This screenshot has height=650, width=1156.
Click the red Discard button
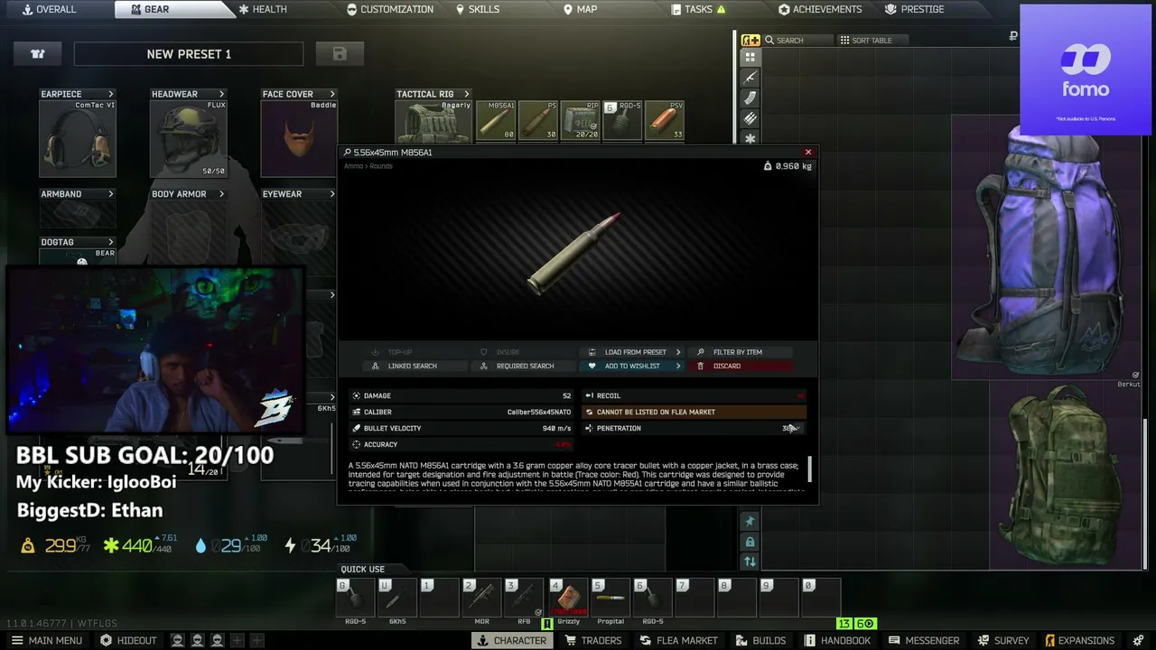pos(742,366)
